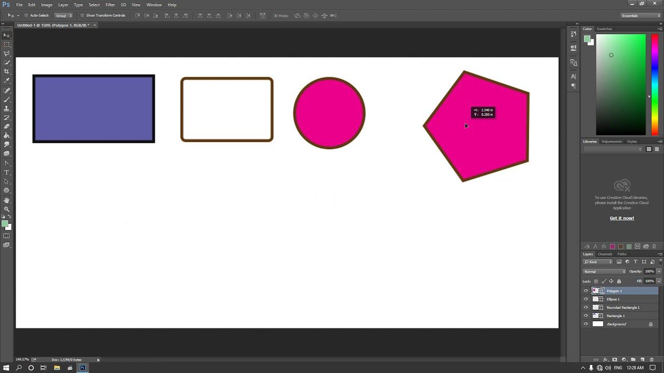Hide the Ellipse 1 layer
The height and width of the screenshot is (373, 664).
pos(586,299)
